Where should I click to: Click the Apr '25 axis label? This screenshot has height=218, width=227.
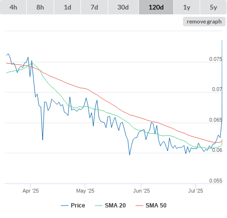(31, 191)
